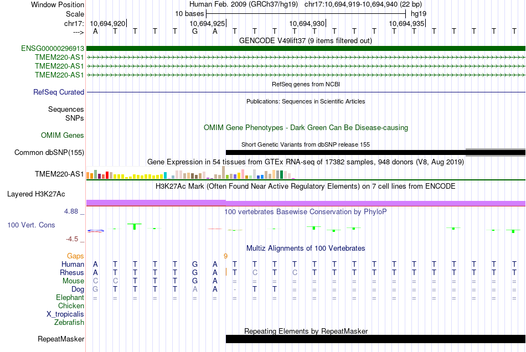Click the SNPs label under Publications
The height and width of the screenshot is (352, 526).
coord(75,118)
